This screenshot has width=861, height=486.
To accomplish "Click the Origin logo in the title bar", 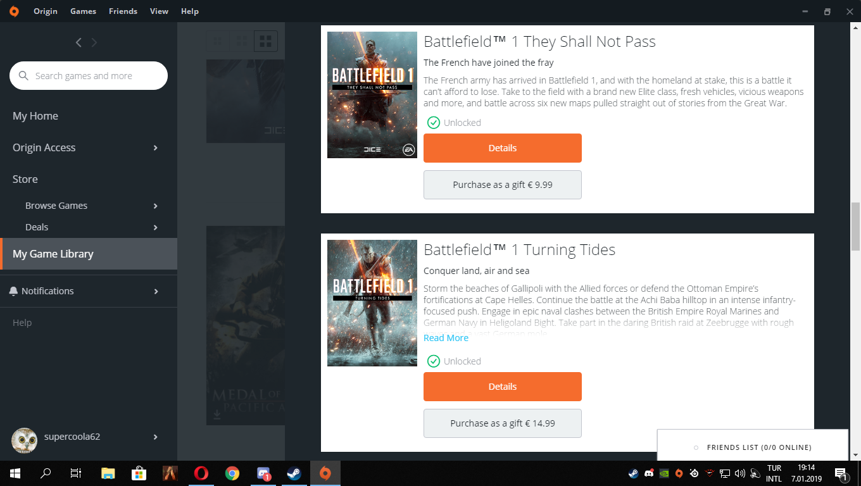I will [14, 11].
